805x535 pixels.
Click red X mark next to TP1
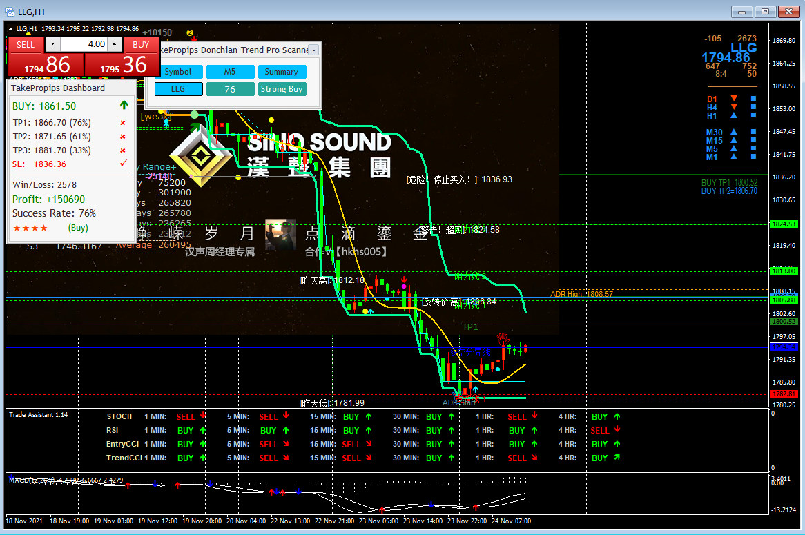123,123
